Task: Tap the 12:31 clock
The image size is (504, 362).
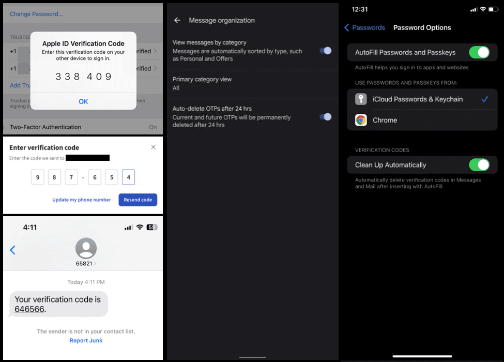Action: 360,9
